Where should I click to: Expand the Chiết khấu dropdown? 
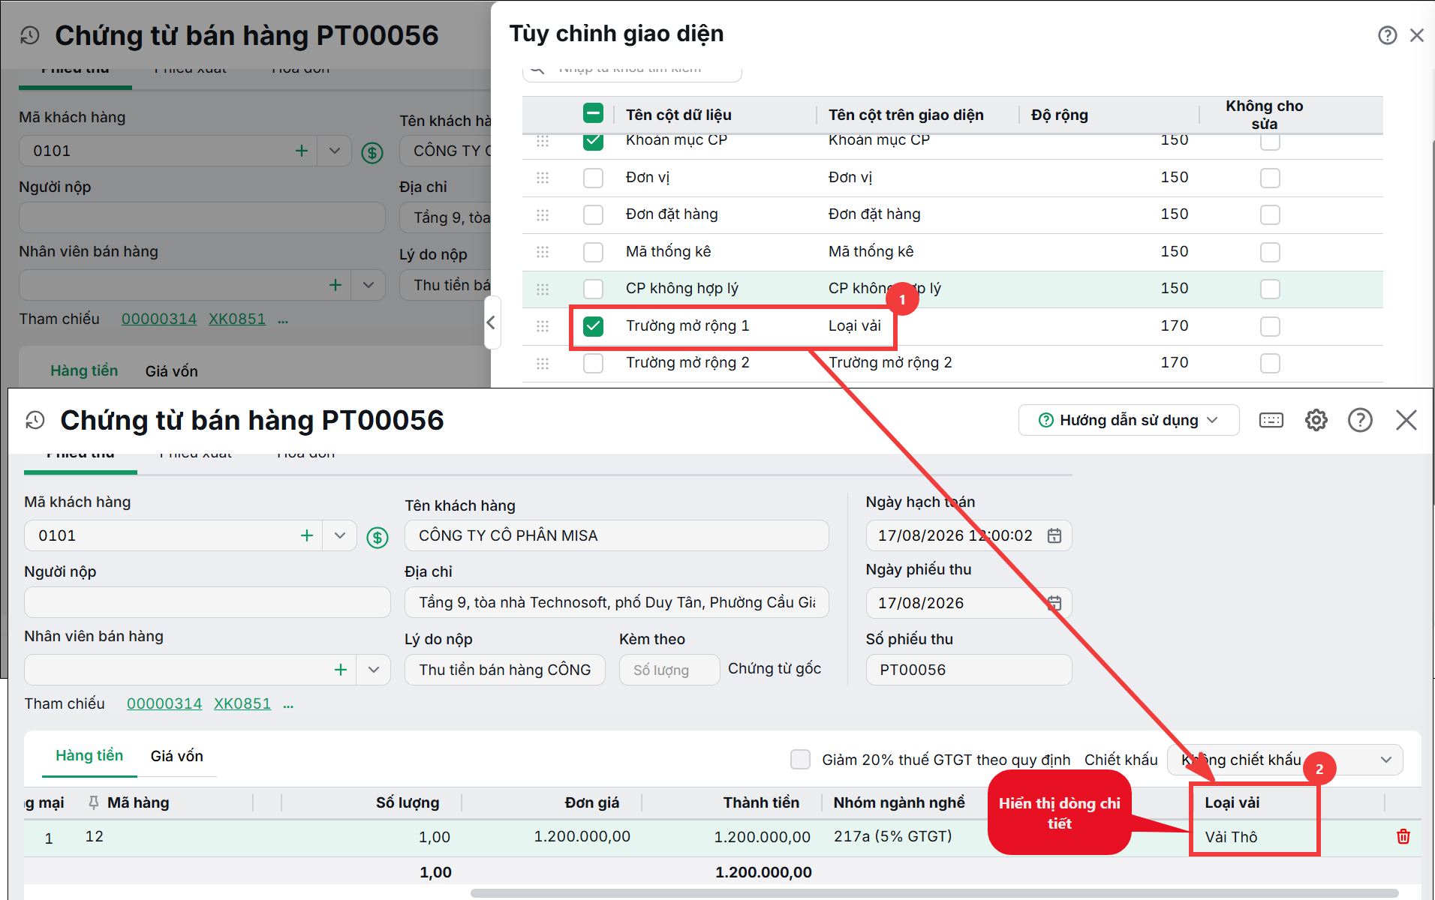tap(1385, 760)
